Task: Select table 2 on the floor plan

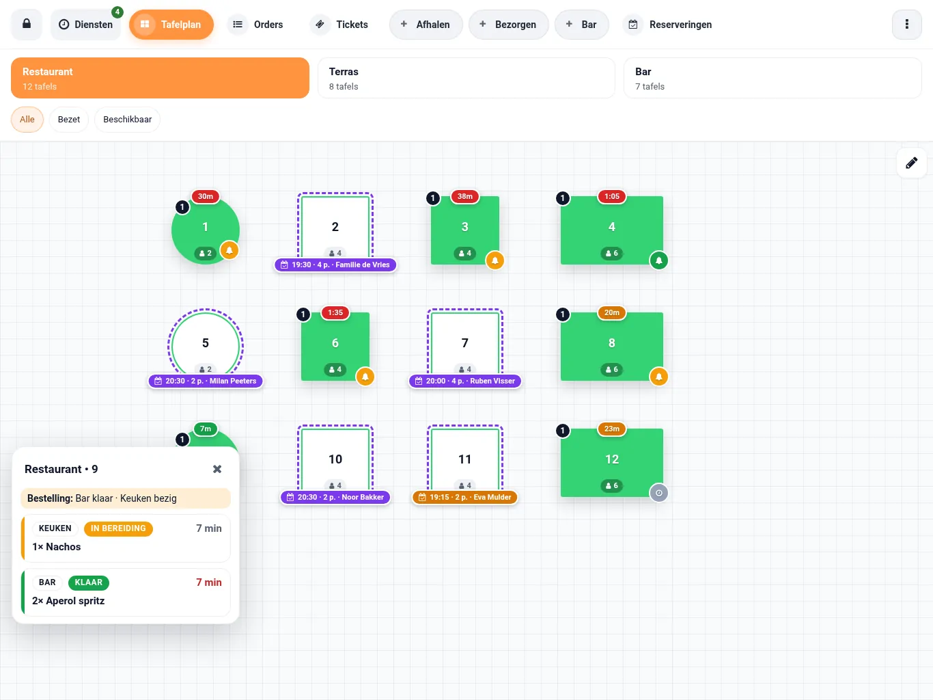Action: point(335,227)
